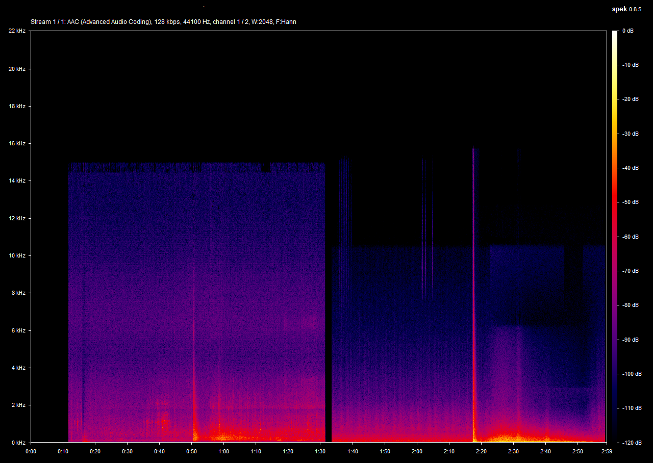Select the '22 kHz' frequency axis label
Image resolution: width=653 pixels, height=463 pixels.
tap(17, 31)
